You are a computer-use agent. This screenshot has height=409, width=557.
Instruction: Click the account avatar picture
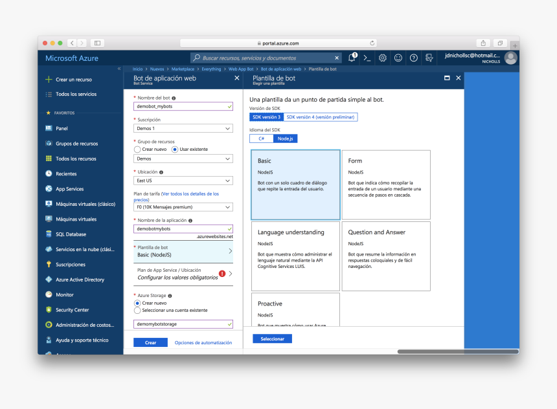[511, 58]
